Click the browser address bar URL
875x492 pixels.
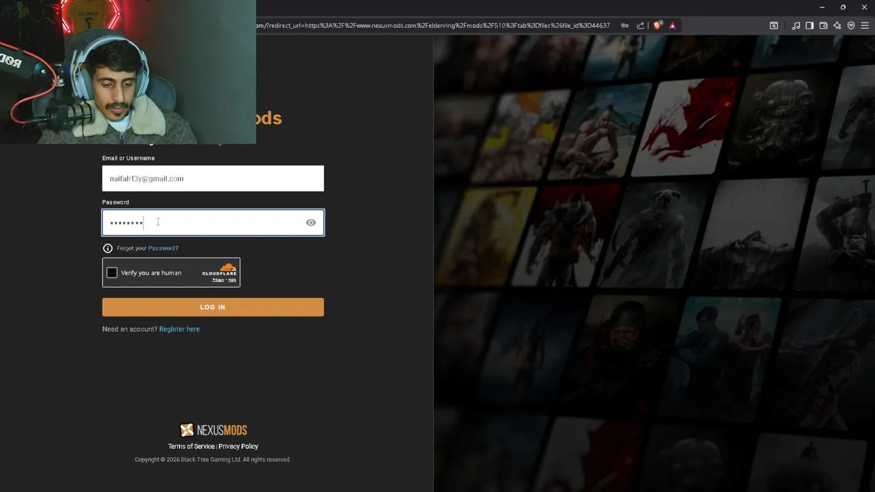(x=434, y=25)
